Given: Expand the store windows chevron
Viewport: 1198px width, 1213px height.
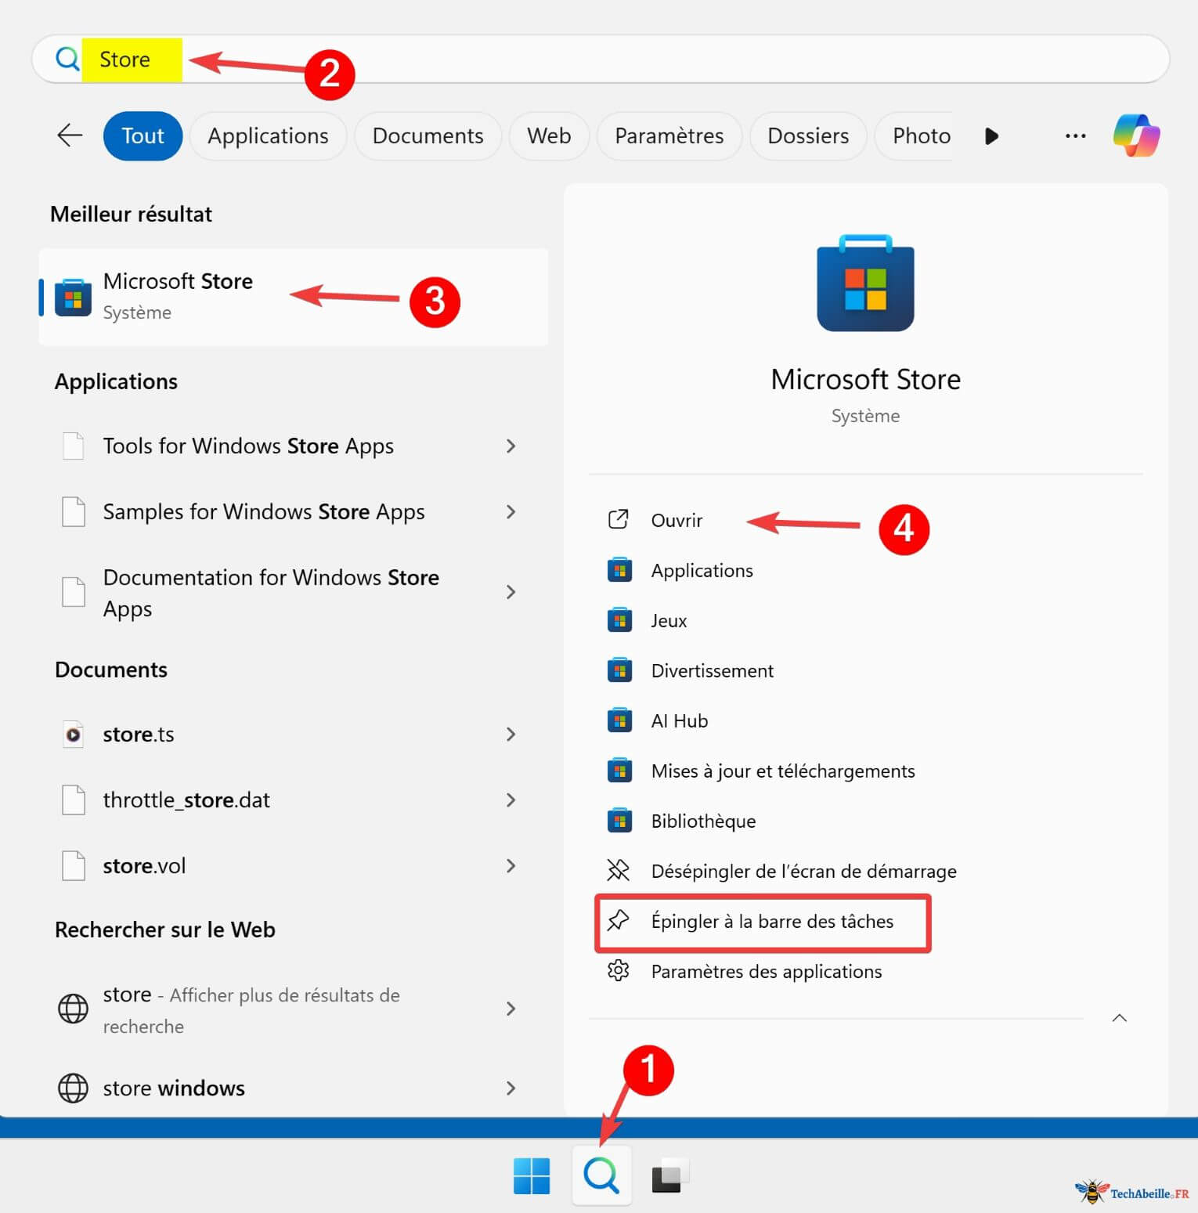Looking at the screenshot, I should [x=511, y=1088].
